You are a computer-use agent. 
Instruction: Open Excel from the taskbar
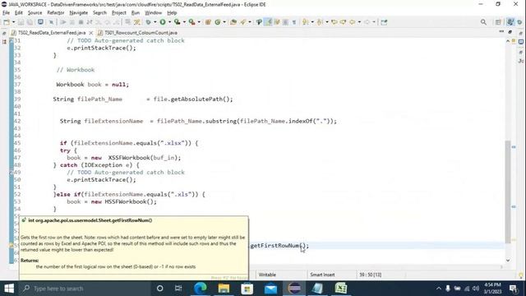[341, 289]
